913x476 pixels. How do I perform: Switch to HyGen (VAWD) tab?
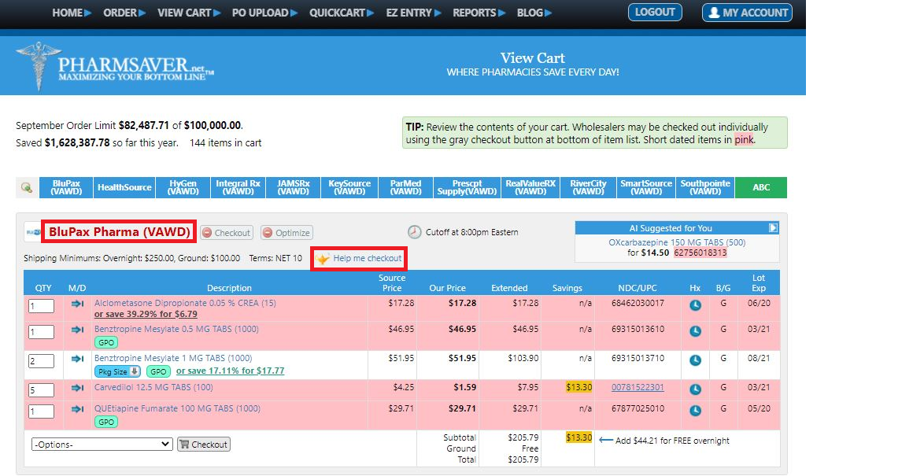(x=183, y=187)
